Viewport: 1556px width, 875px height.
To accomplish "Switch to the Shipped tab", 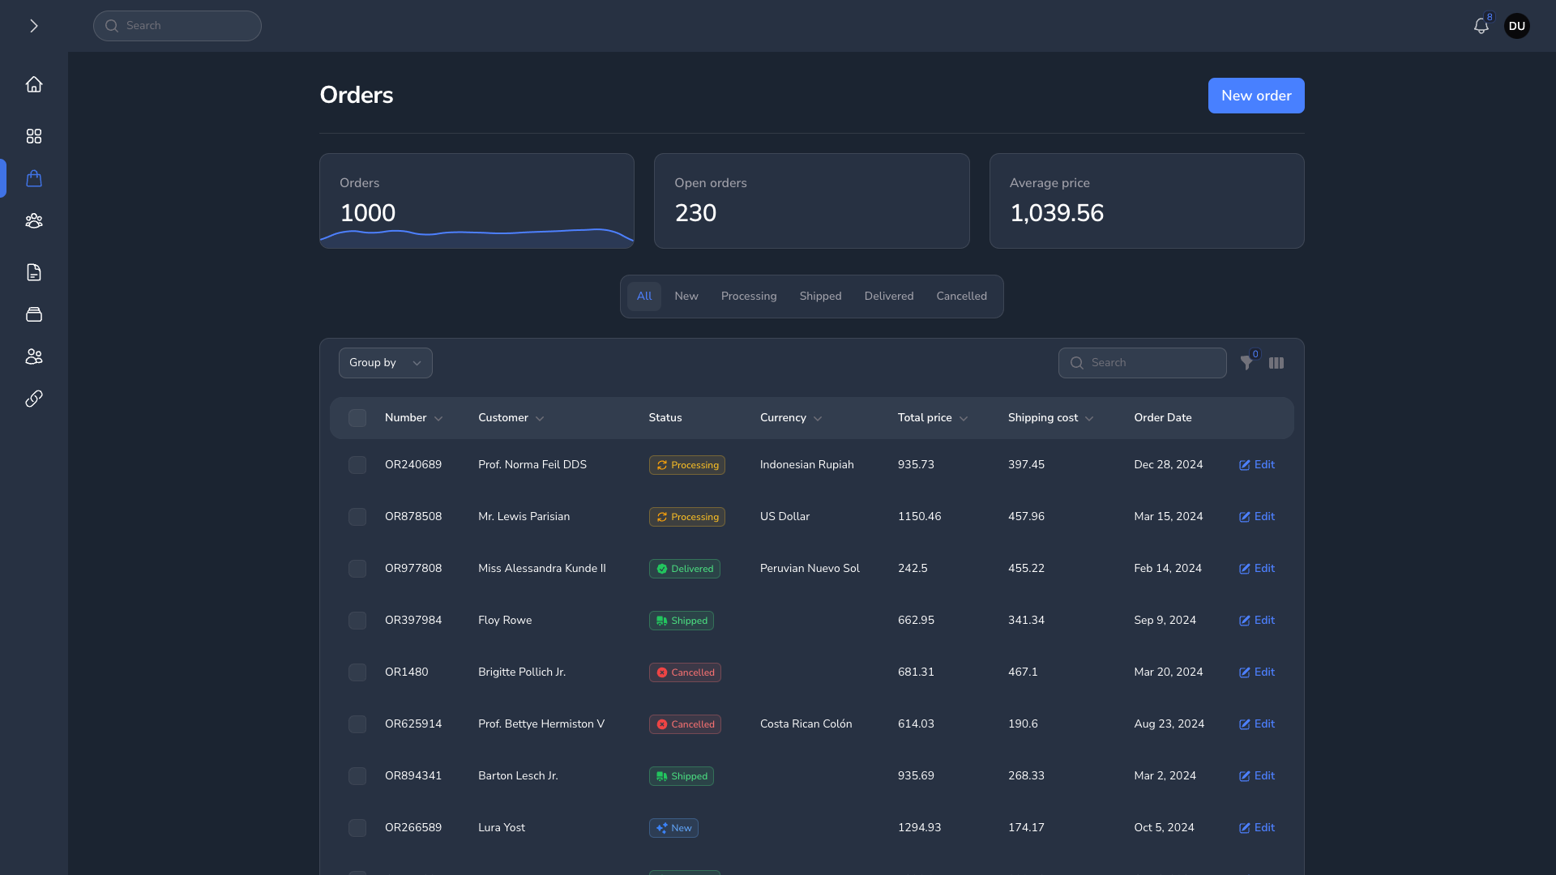I will coord(820,297).
